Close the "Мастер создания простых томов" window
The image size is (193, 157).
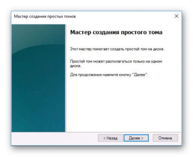tap(177, 16)
